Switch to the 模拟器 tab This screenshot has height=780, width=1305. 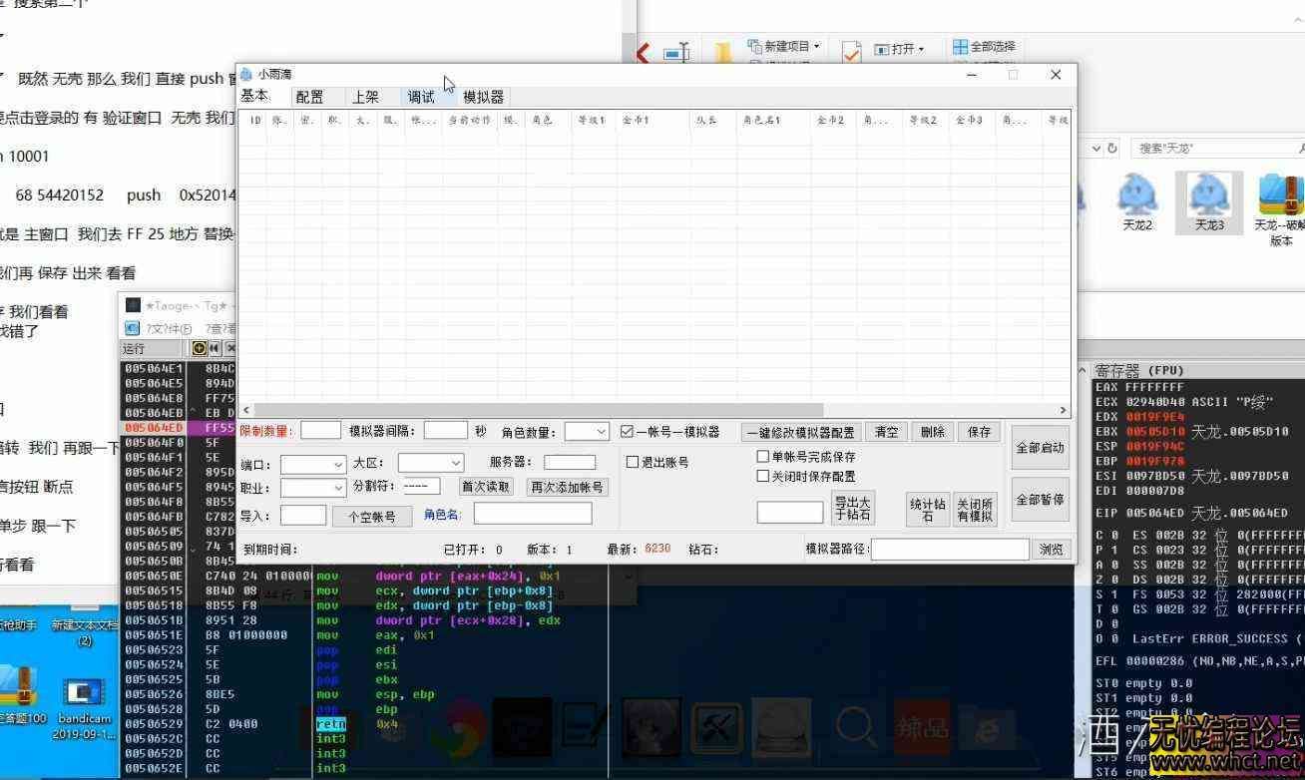pos(482,96)
